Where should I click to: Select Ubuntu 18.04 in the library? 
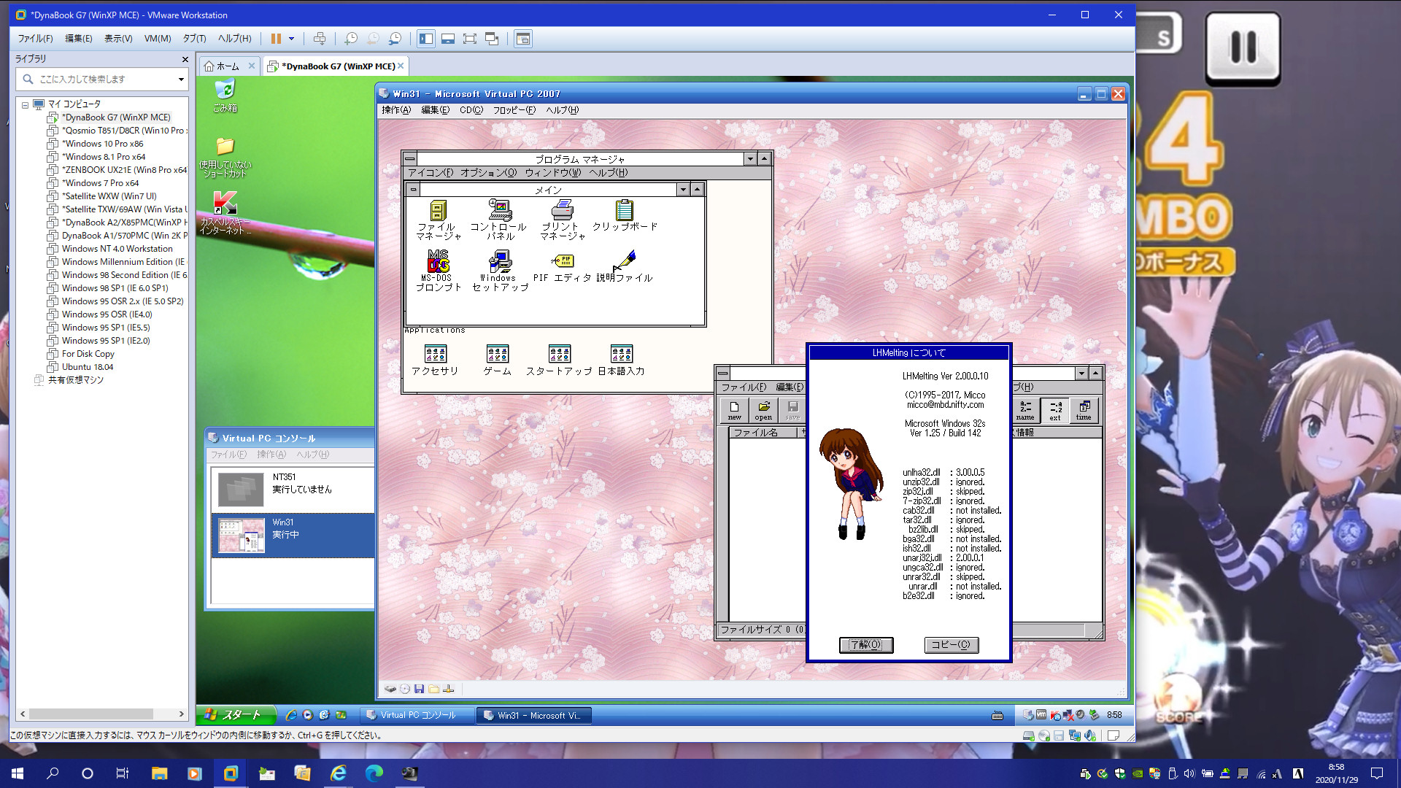(x=88, y=367)
